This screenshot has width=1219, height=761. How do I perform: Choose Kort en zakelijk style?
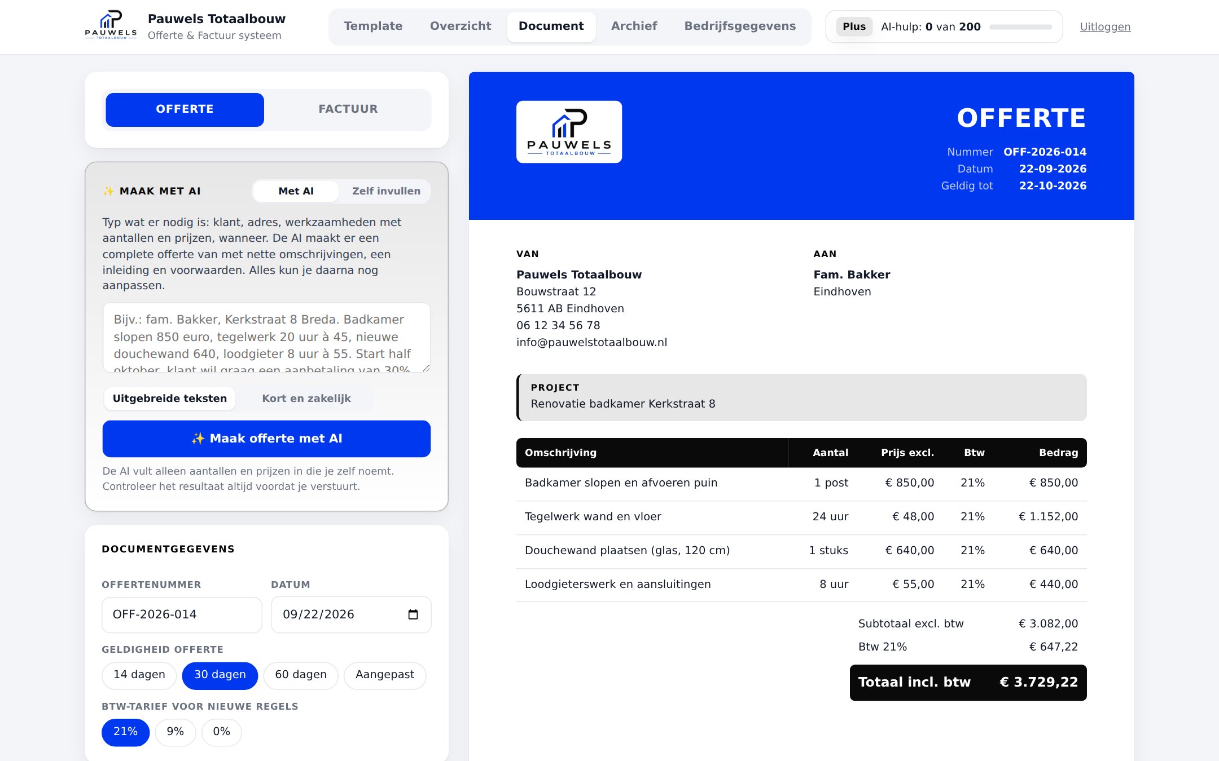306,399
